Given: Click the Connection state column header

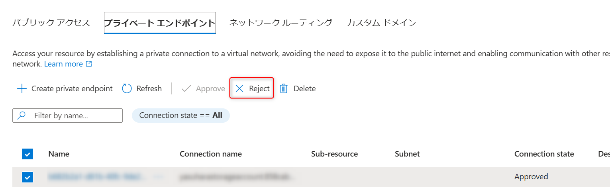Looking at the screenshot, I should [544, 154].
